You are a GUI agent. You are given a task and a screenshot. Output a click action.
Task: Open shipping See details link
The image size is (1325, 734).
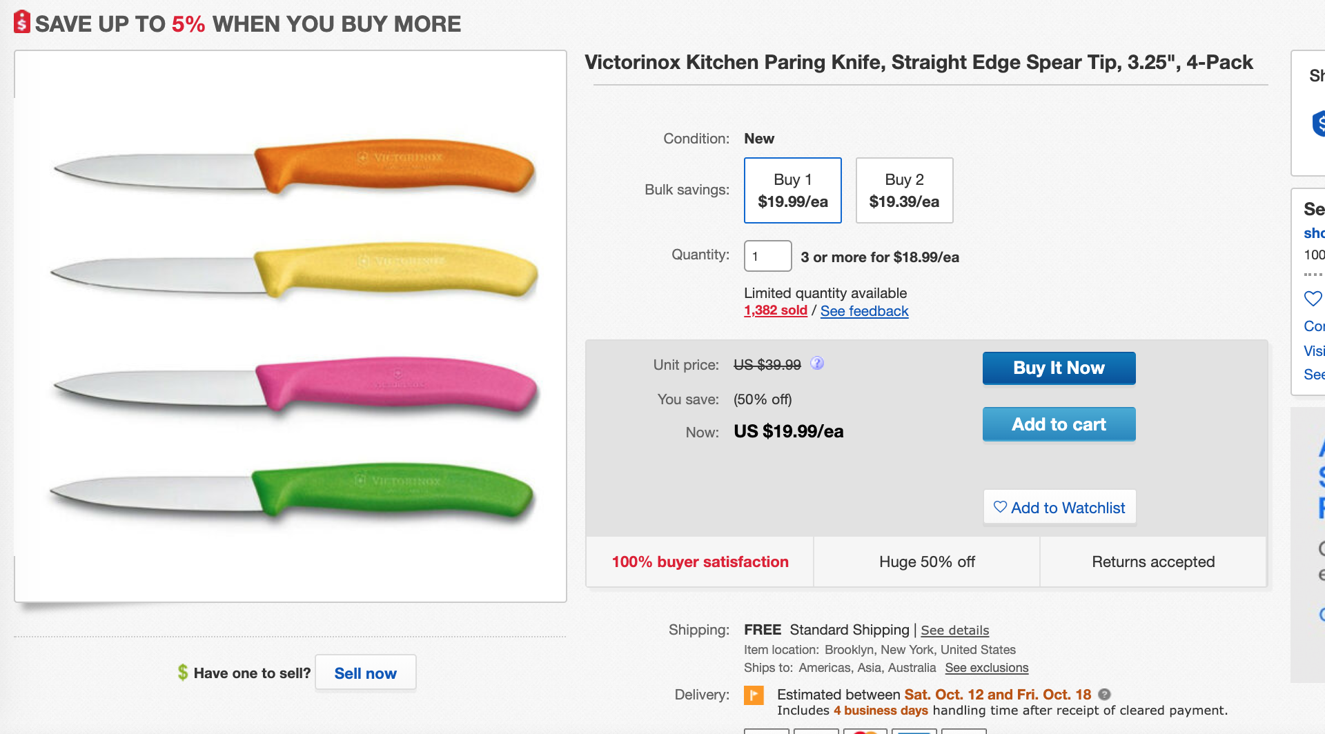tap(954, 631)
